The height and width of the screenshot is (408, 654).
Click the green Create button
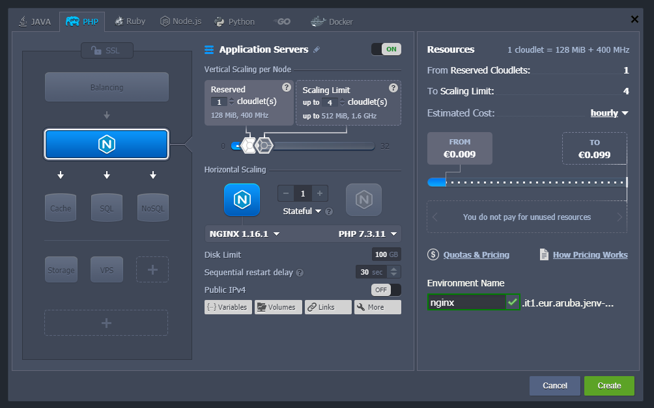[609, 385]
